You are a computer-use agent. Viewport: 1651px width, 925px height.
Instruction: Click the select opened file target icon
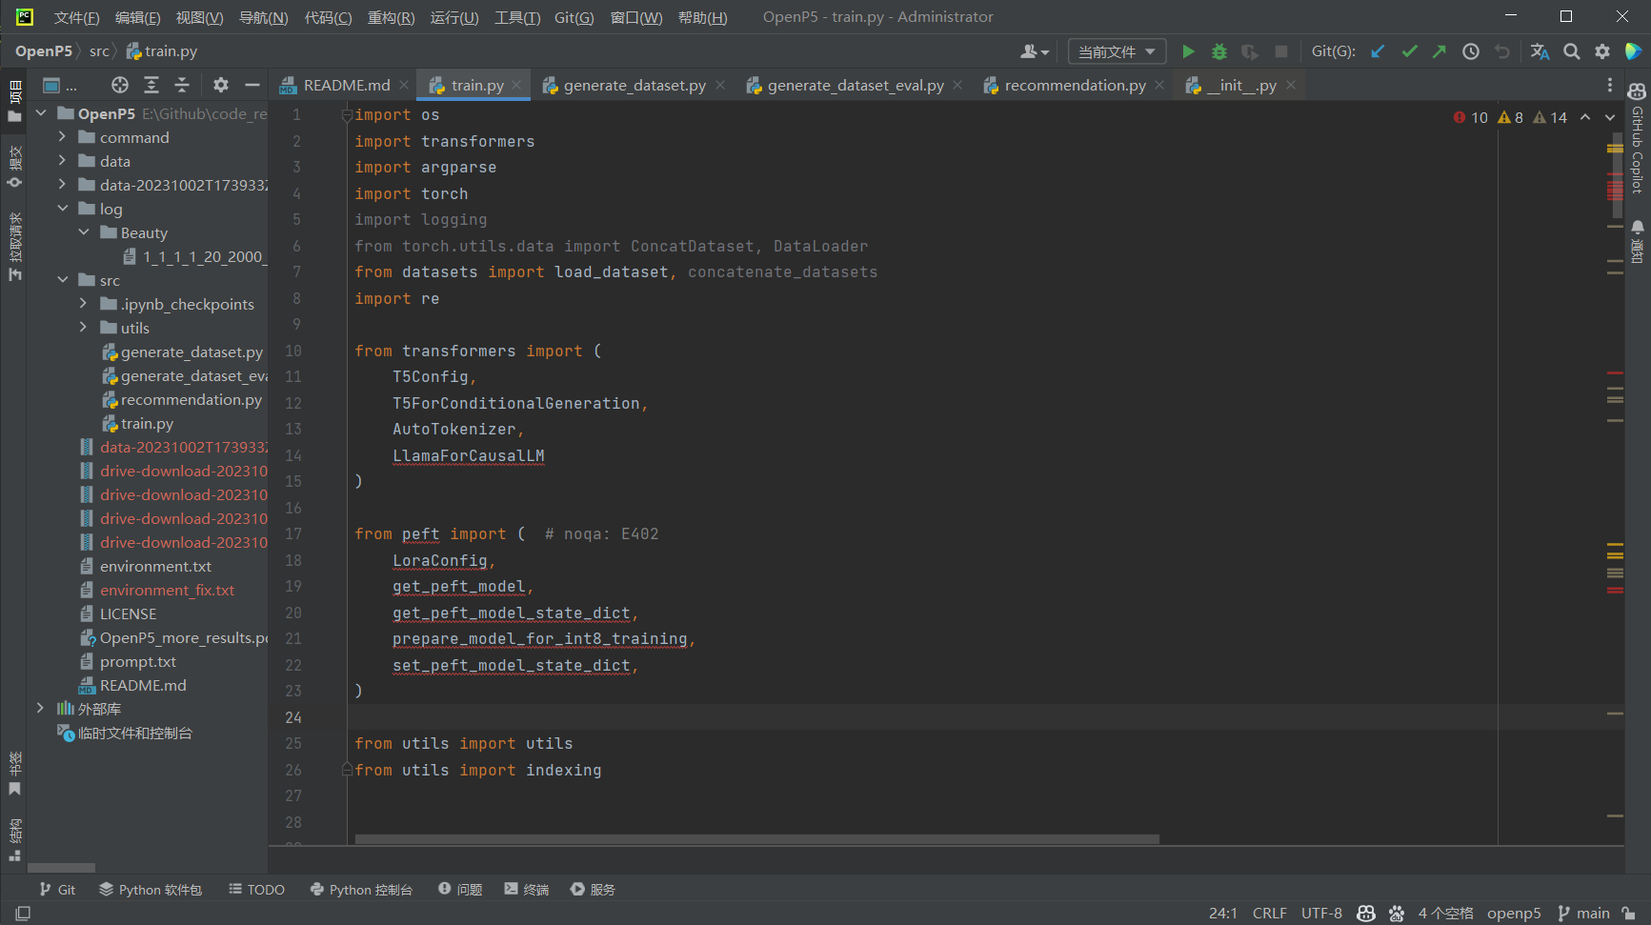tap(119, 86)
